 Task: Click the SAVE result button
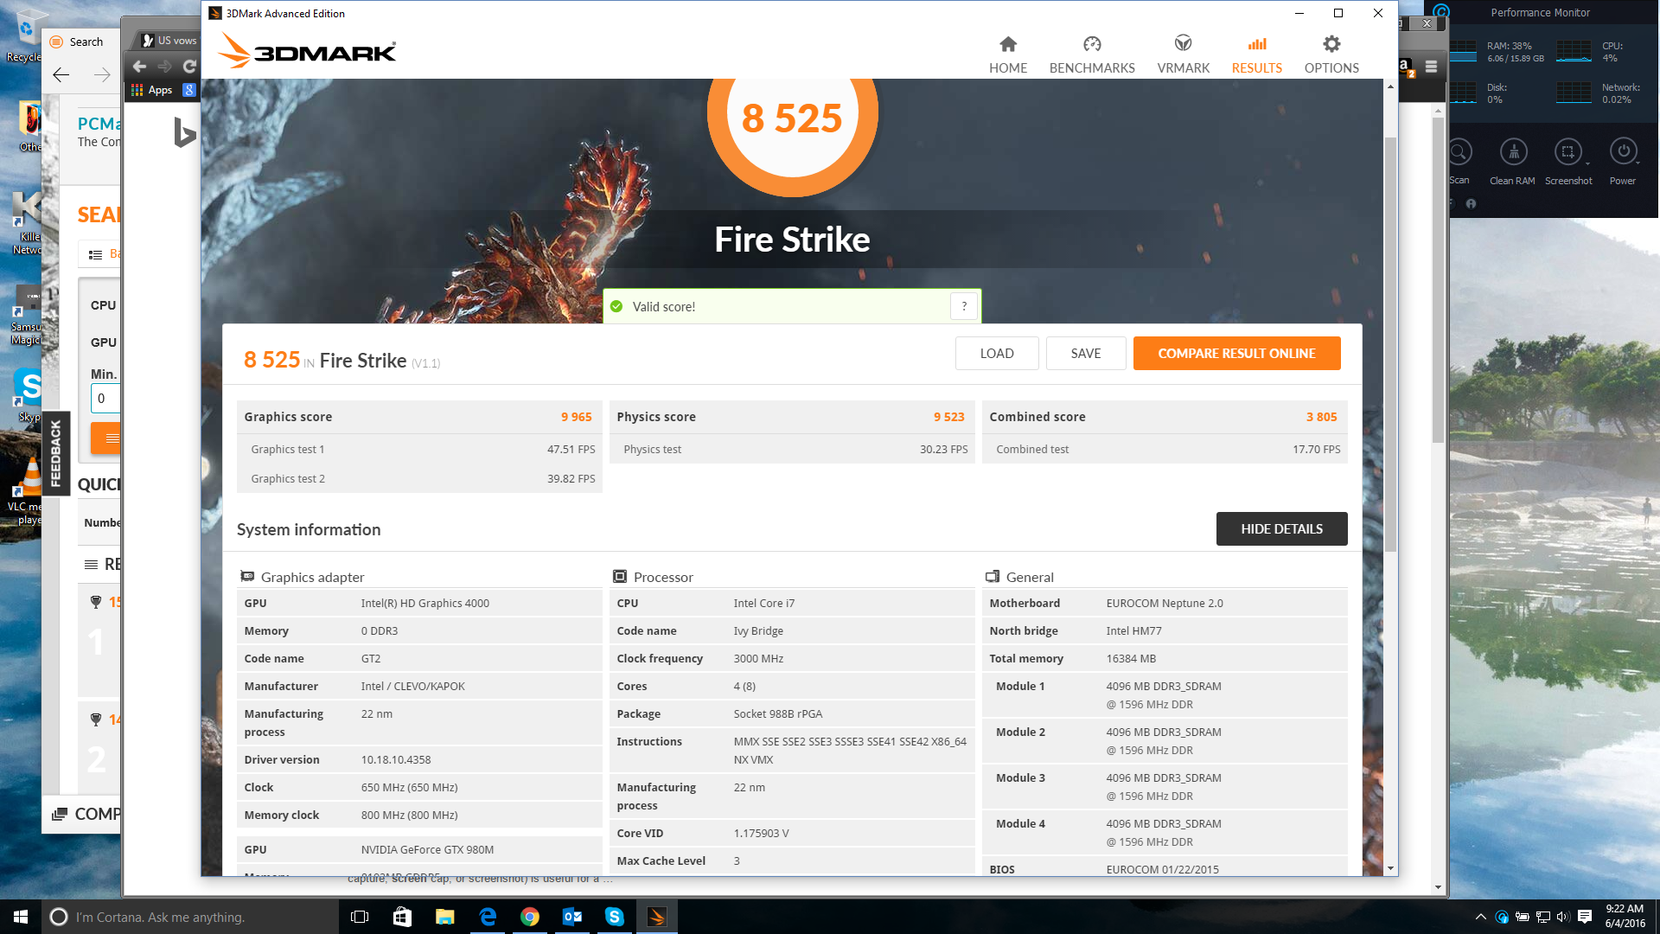point(1086,353)
